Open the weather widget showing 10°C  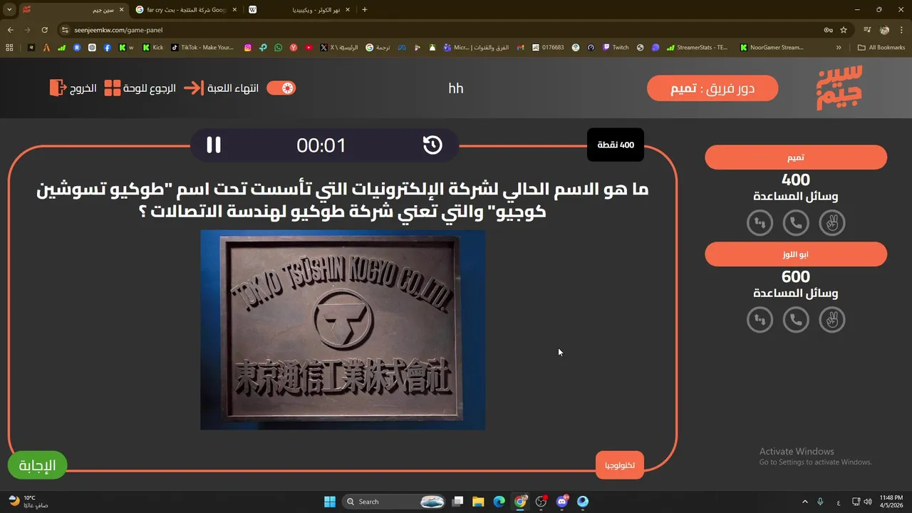28,502
